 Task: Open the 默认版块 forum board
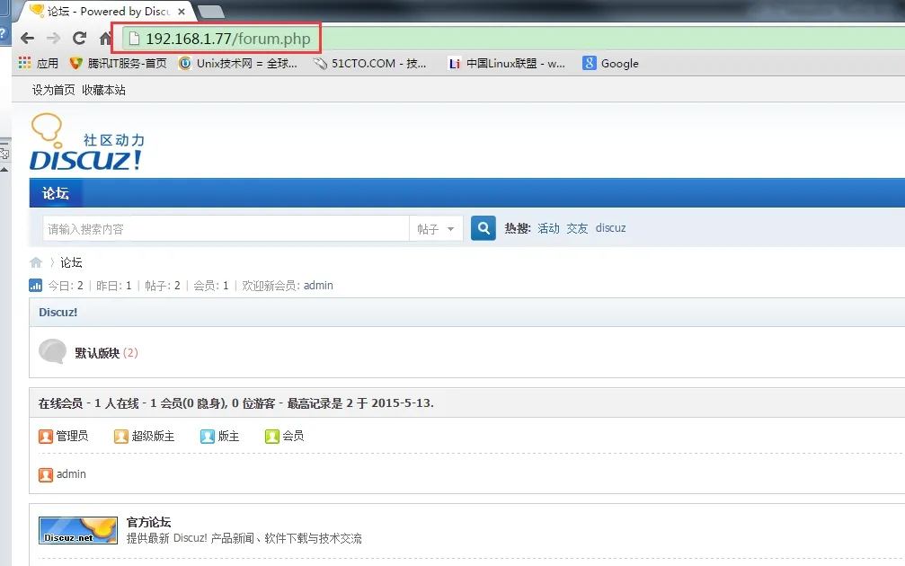point(97,353)
